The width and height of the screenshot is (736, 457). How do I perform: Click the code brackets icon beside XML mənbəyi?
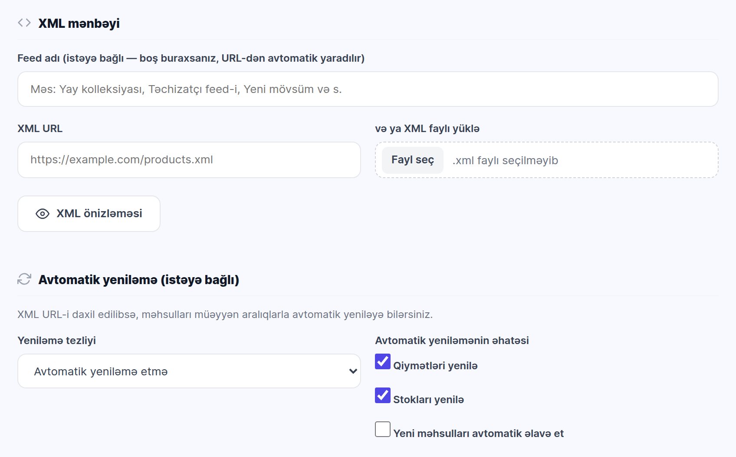[x=24, y=23]
